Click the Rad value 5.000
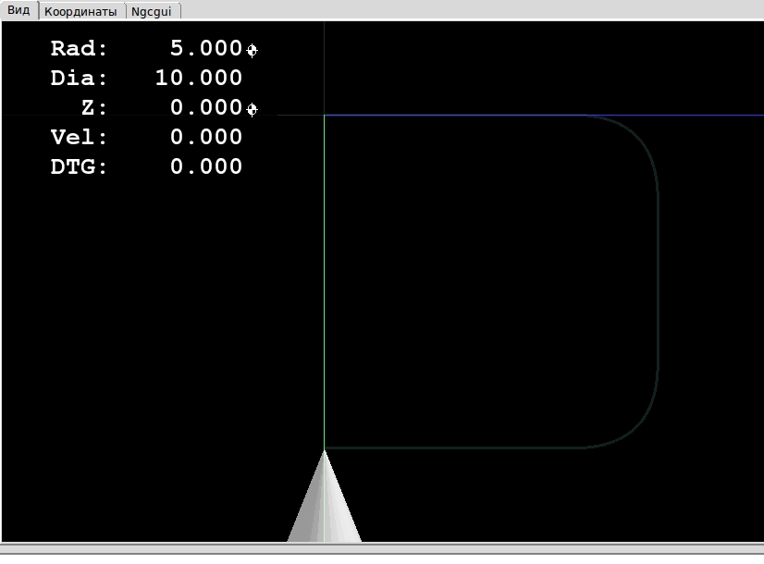This screenshot has width=764, height=564. (x=206, y=49)
